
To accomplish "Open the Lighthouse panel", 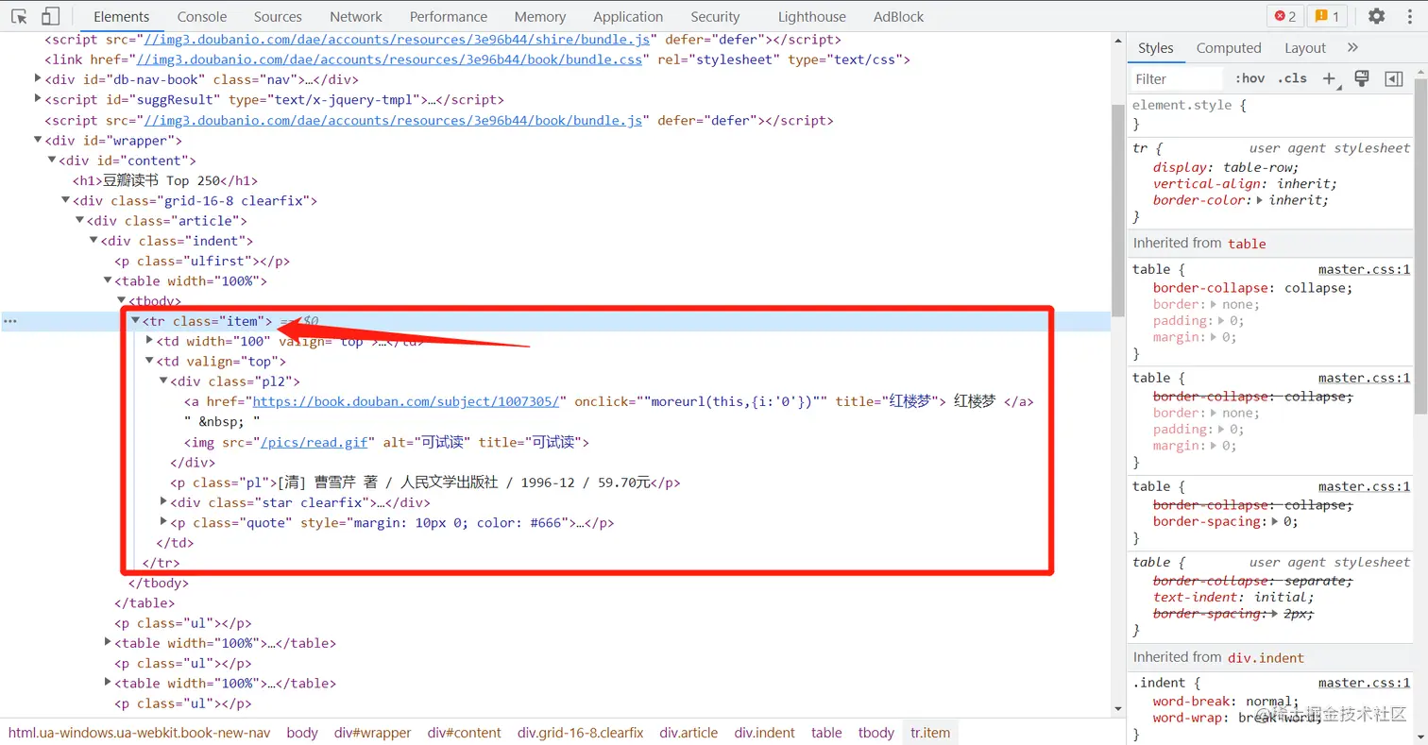I will click(x=811, y=16).
